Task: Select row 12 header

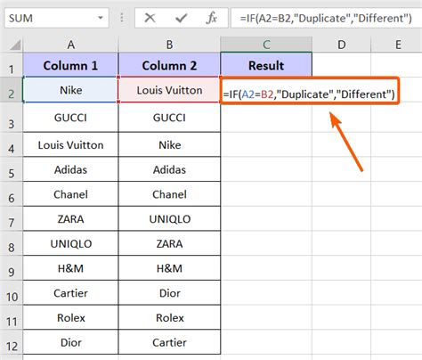Action: [12, 342]
